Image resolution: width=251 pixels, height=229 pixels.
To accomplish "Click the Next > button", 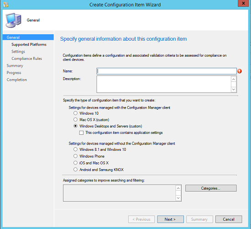I will (170, 219).
